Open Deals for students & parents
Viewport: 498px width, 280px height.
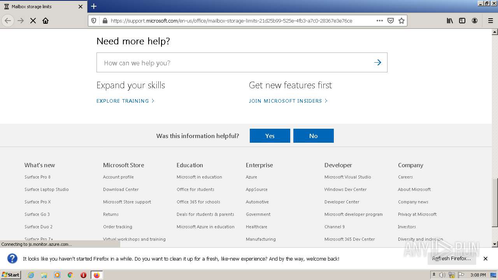205,214
